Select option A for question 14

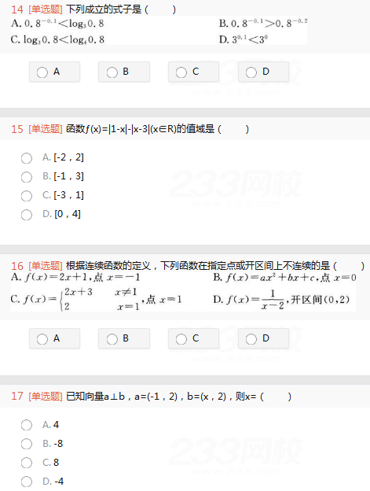(x=54, y=72)
